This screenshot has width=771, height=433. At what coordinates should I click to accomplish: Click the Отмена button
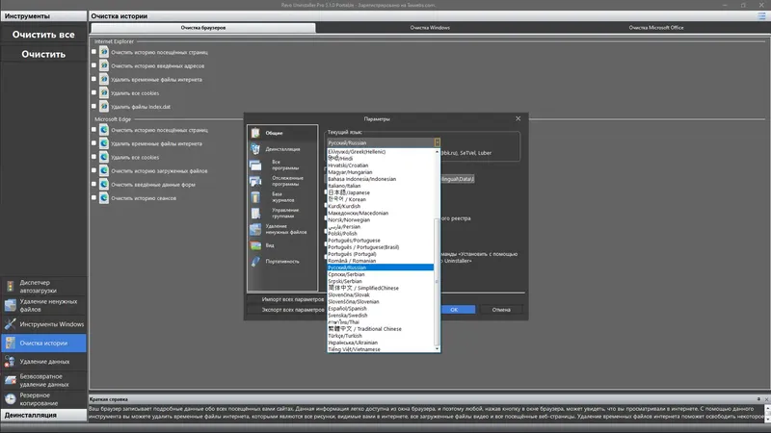(501, 310)
